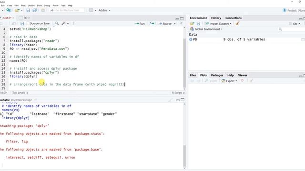Click the open file folder icon in main toolbar

17,10
